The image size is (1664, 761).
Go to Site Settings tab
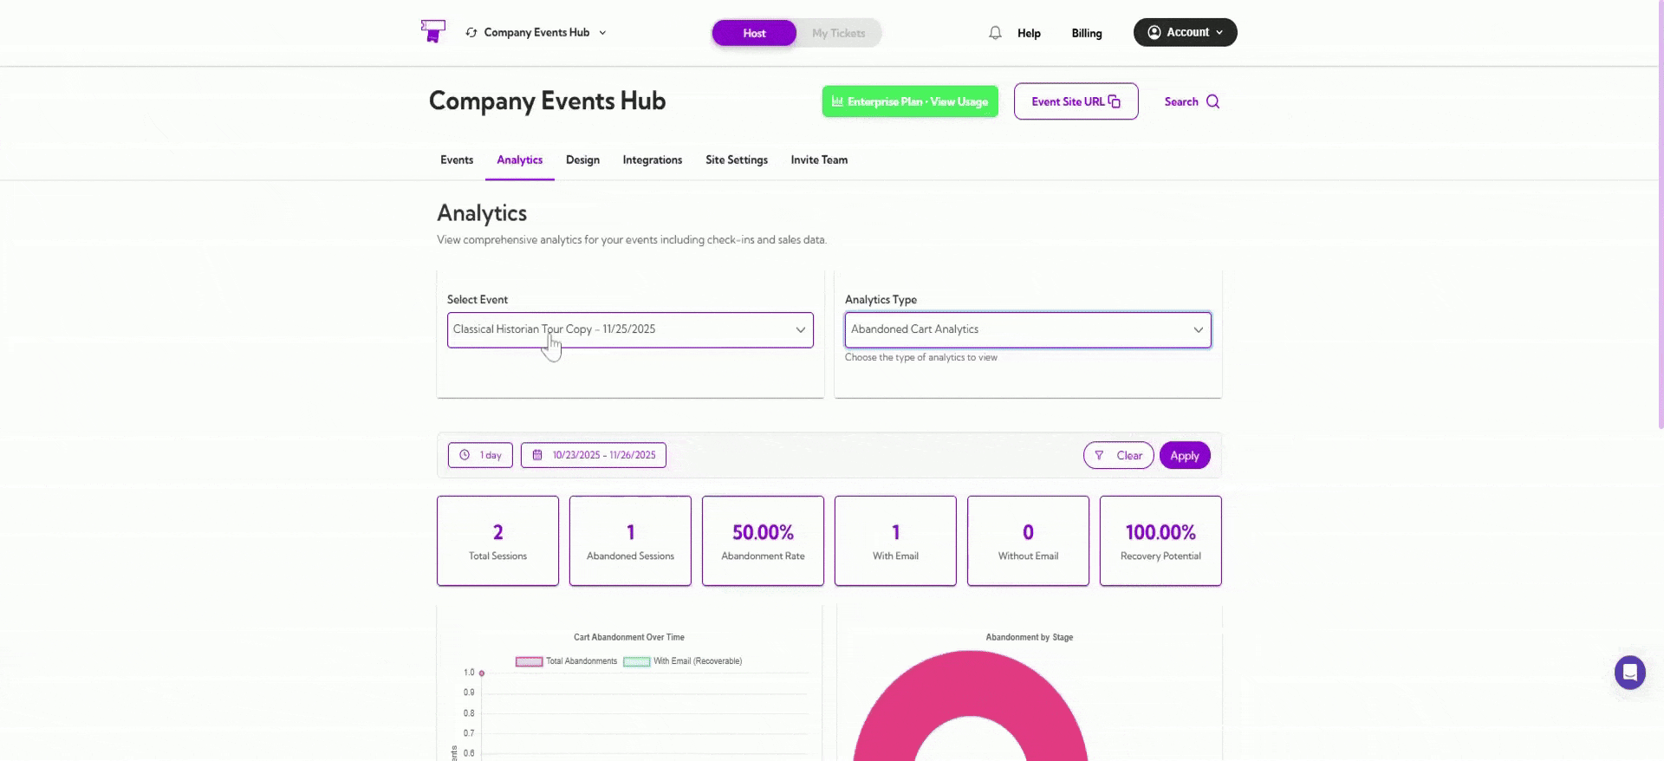click(x=737, y=160)
